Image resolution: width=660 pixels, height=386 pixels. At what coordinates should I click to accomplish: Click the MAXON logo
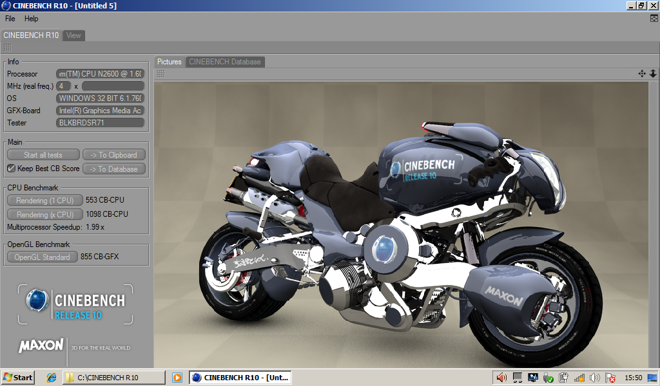pyautogui.click(x=41, y=345)
